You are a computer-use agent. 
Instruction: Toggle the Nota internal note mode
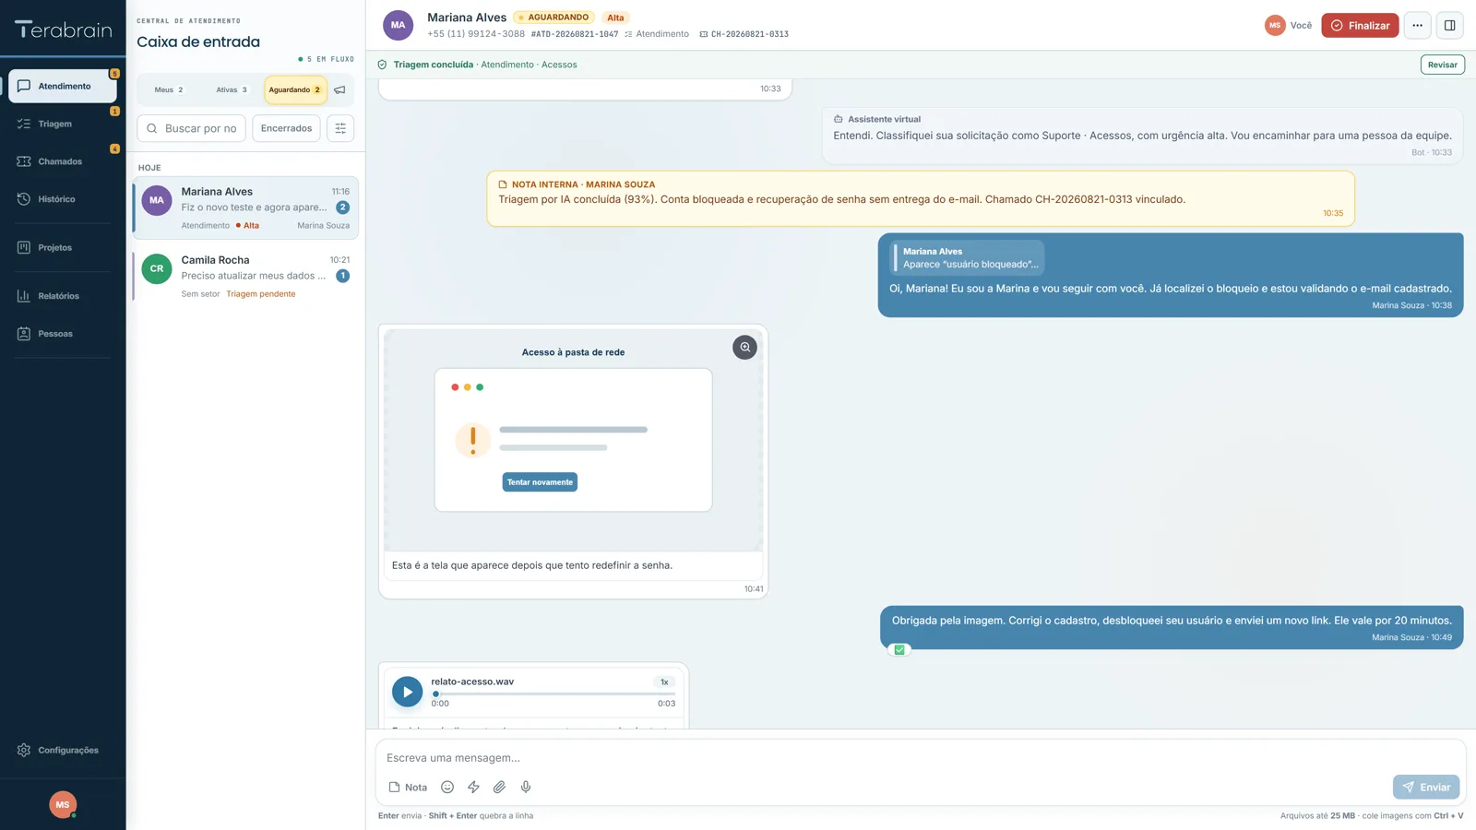point(408,788)
